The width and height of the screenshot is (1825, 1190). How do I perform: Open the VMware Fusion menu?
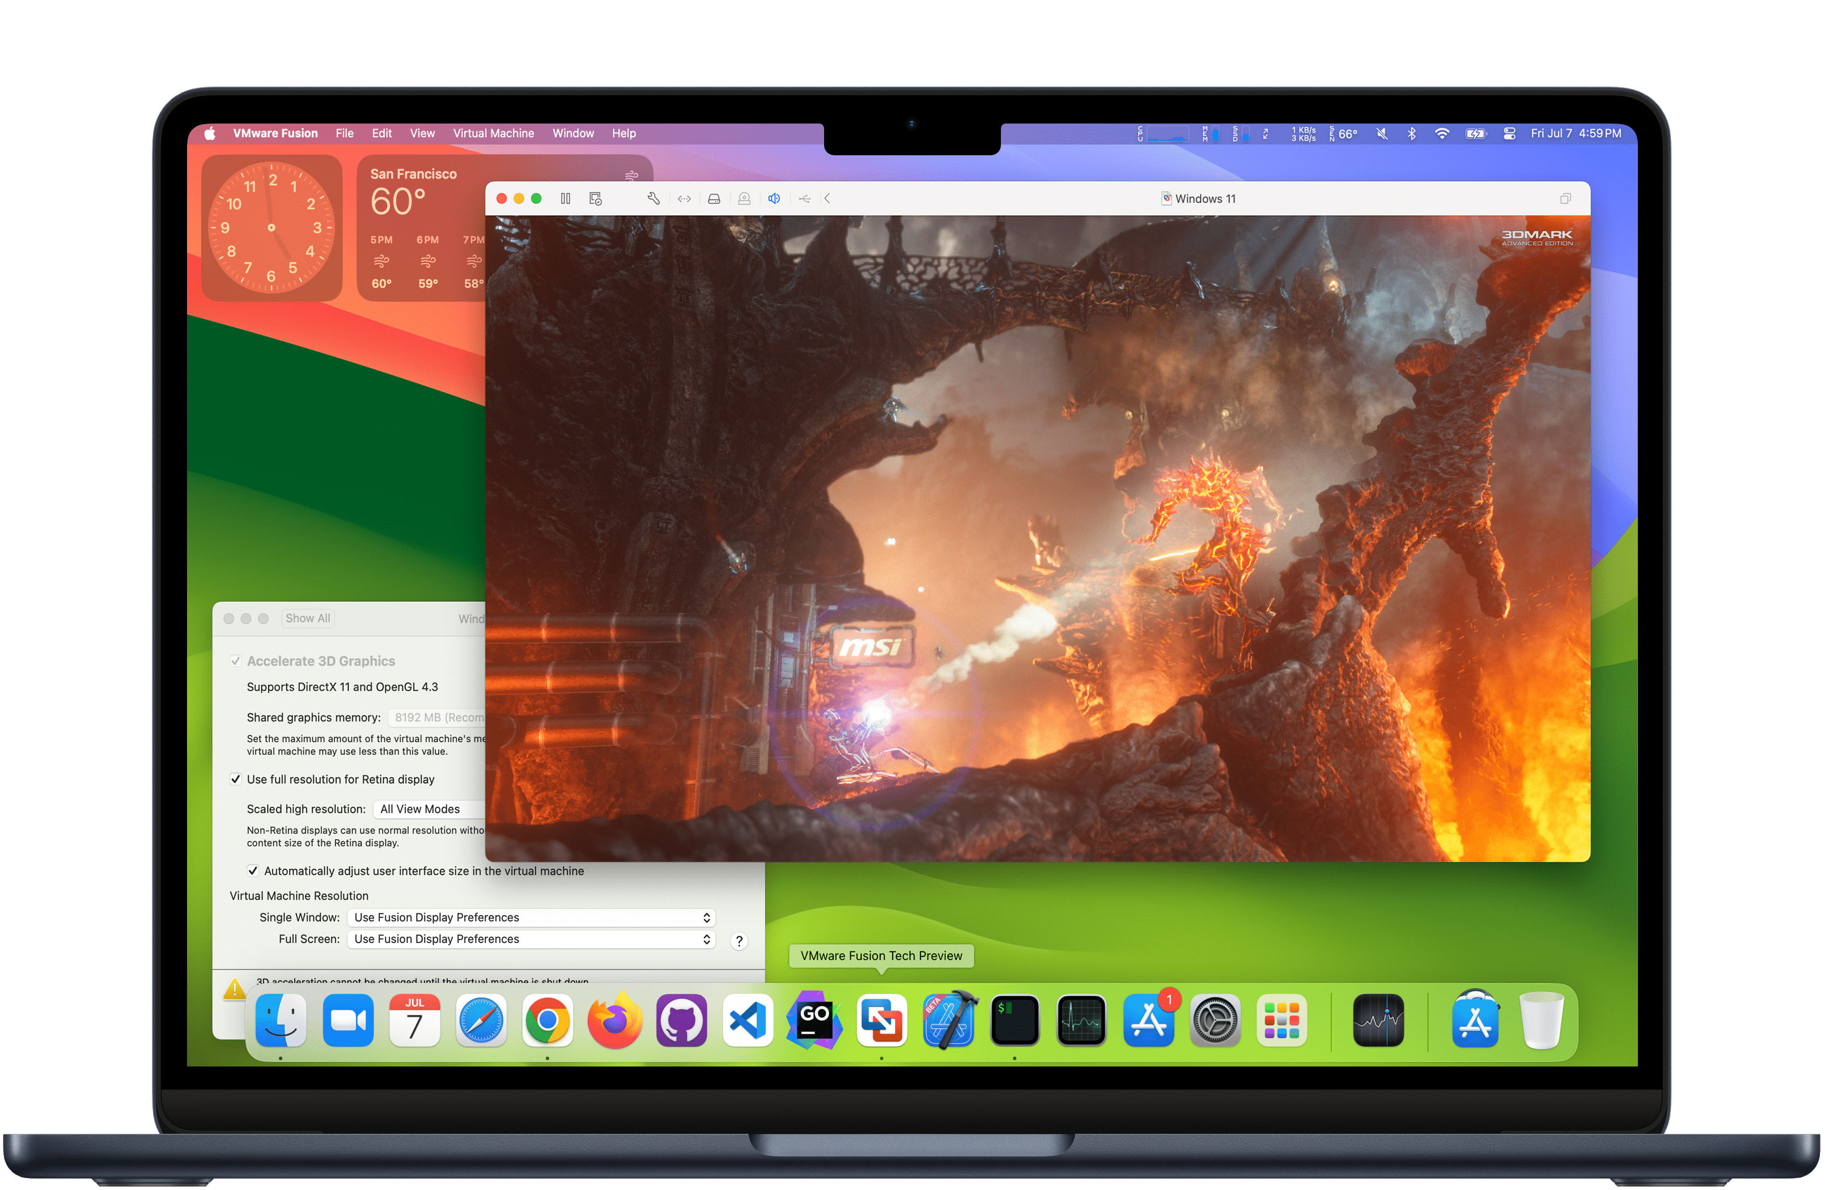coord(275,133)
